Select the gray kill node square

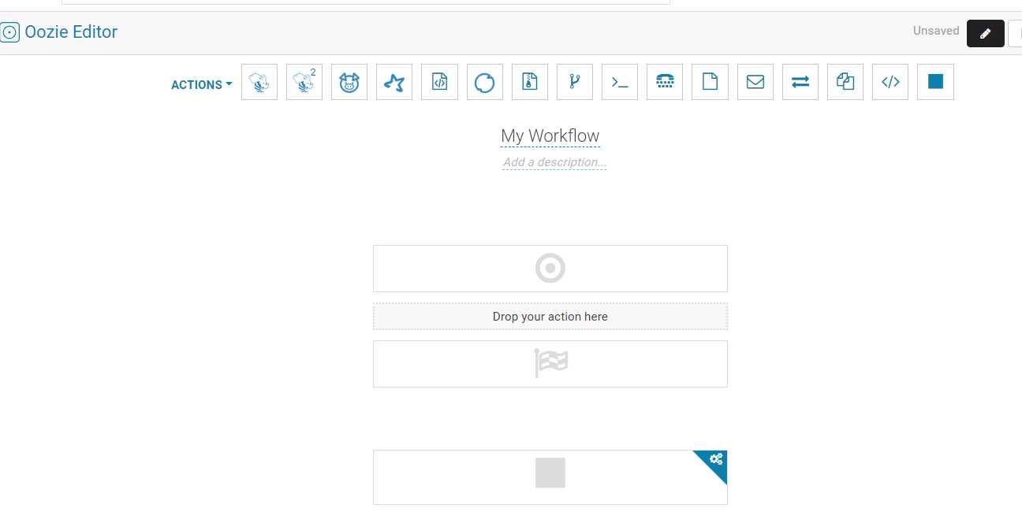pos(550,473)
